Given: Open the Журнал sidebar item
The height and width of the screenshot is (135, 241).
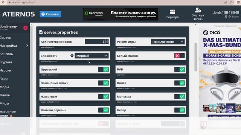Looking at the screenshot, I should pos(6,62).
